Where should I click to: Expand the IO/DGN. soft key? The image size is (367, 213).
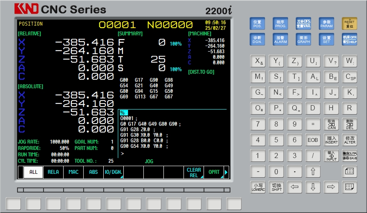tap(113, 172)
